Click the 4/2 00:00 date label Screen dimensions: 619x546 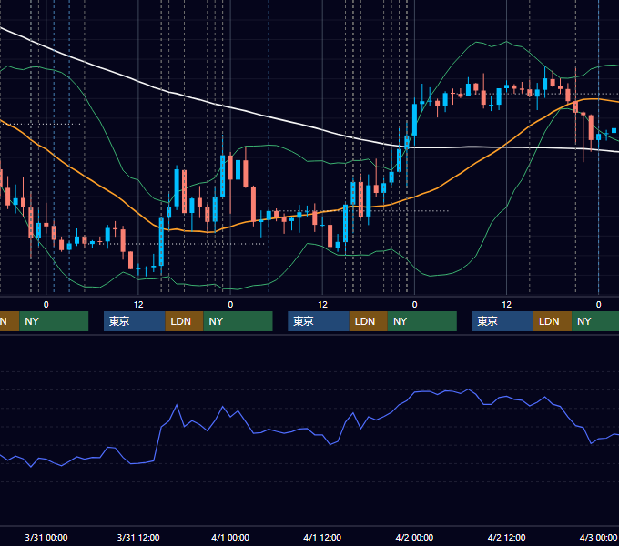[414, 537]
